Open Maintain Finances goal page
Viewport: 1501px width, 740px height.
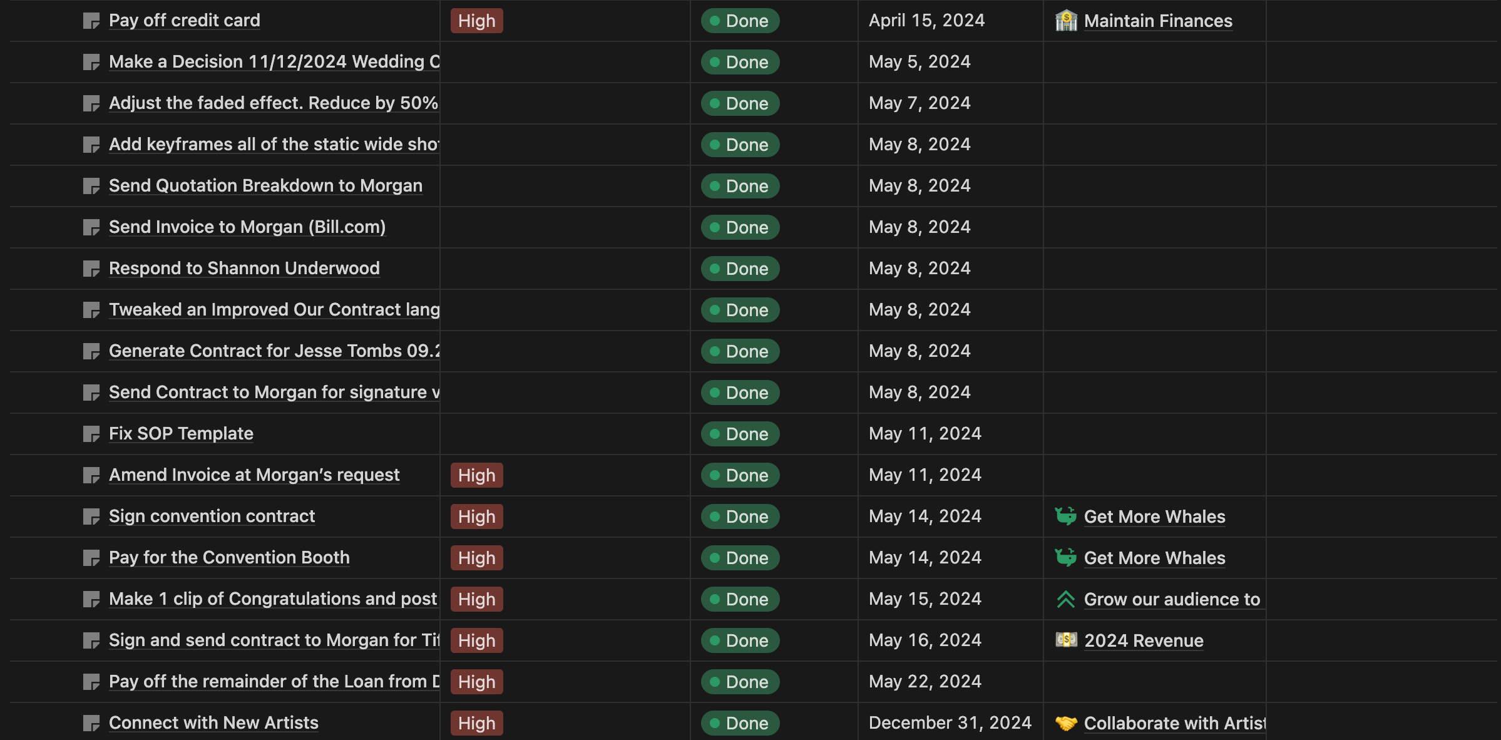click(1157, 21)
